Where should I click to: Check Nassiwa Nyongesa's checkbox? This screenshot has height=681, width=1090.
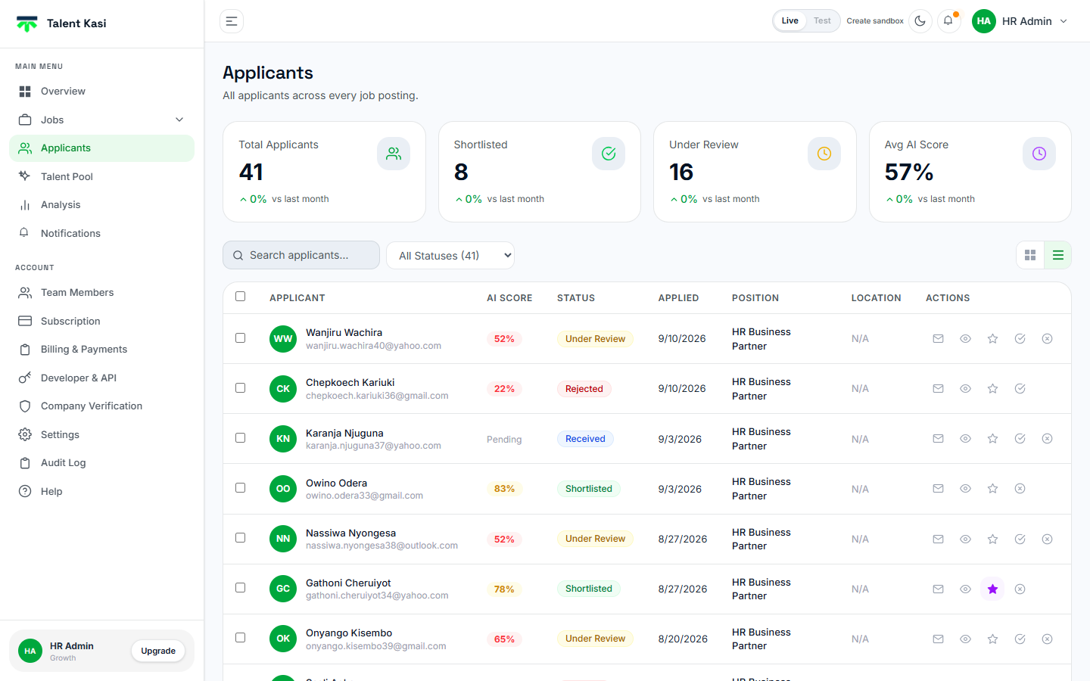point(240,538)
